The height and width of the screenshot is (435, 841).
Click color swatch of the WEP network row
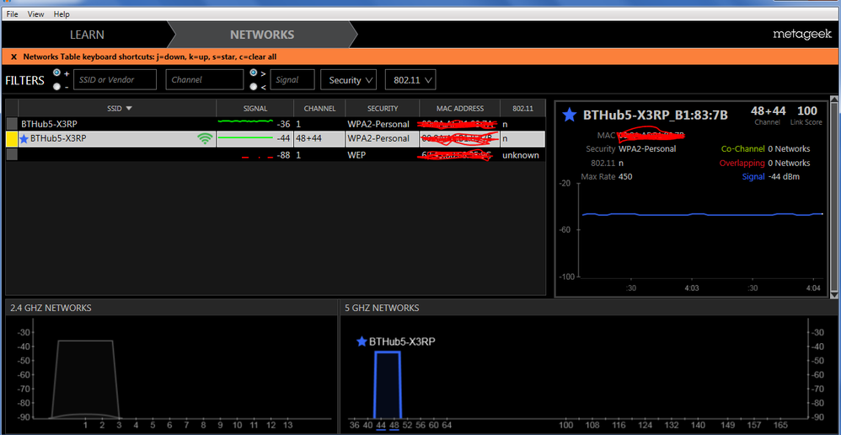(x=12, y=154)
